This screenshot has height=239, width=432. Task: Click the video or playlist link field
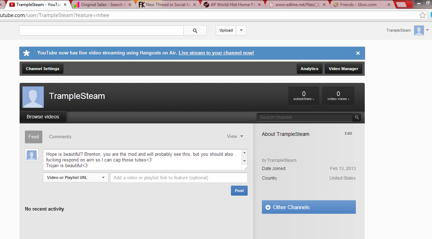coord(179,177)
